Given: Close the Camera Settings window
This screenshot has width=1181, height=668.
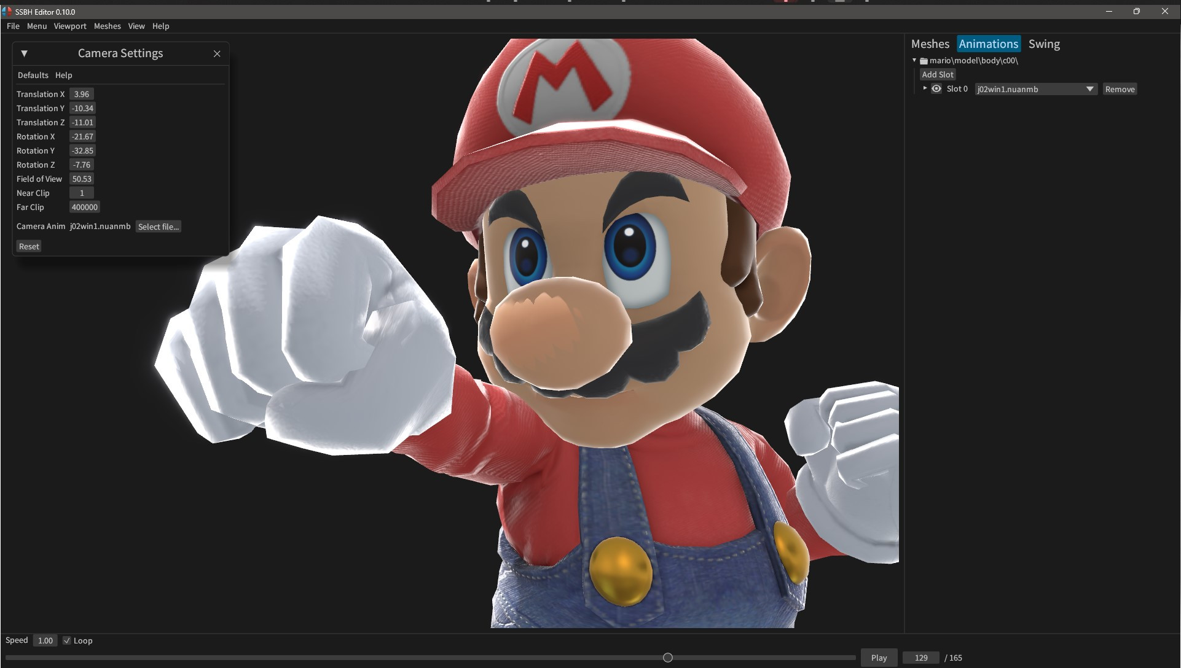Looking at the screenshot, I should tap(217, 54).
